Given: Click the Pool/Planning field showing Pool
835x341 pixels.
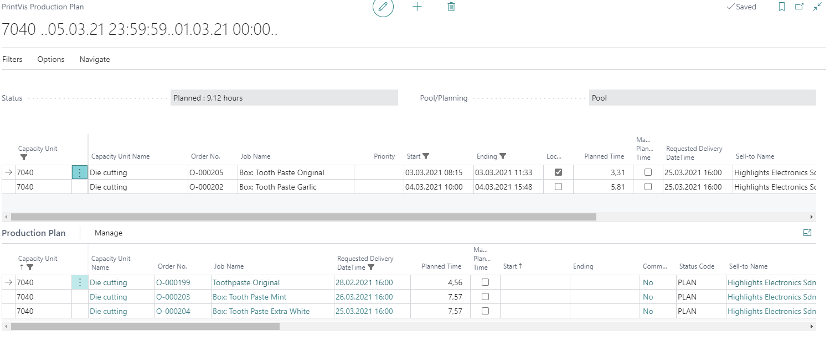Looking at the screenshot, I should 703,98.
